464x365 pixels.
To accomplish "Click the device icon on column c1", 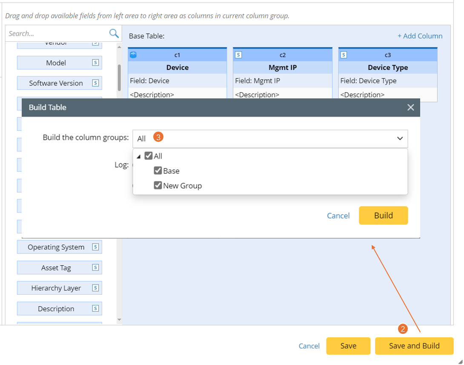I will pyautogui.click(x=133, y=55).
